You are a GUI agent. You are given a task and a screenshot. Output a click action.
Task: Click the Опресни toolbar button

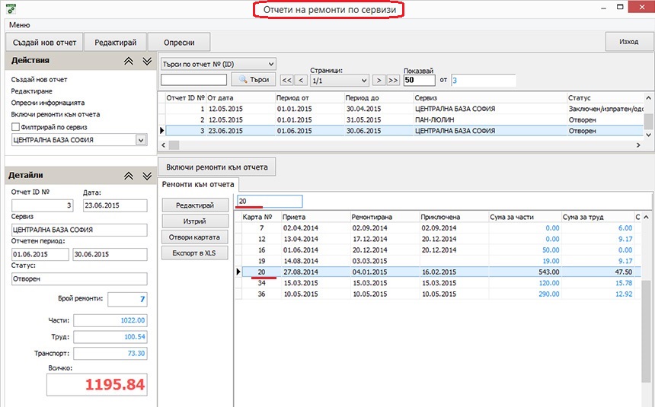[x=179, y=42]
